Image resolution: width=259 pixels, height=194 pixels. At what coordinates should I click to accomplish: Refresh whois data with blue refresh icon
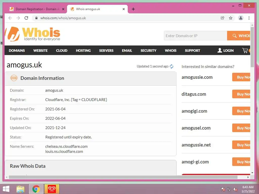[172, 66]
